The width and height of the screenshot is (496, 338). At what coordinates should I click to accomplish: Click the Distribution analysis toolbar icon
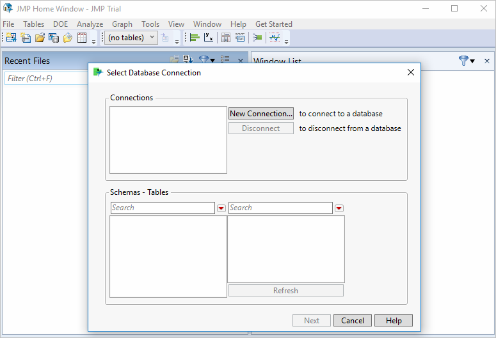coord(195,38)
